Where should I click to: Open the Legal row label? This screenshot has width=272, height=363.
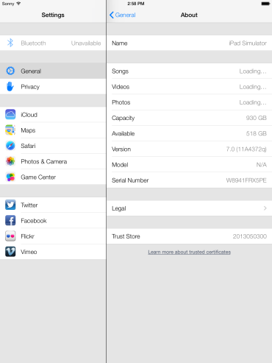[119, 208]
